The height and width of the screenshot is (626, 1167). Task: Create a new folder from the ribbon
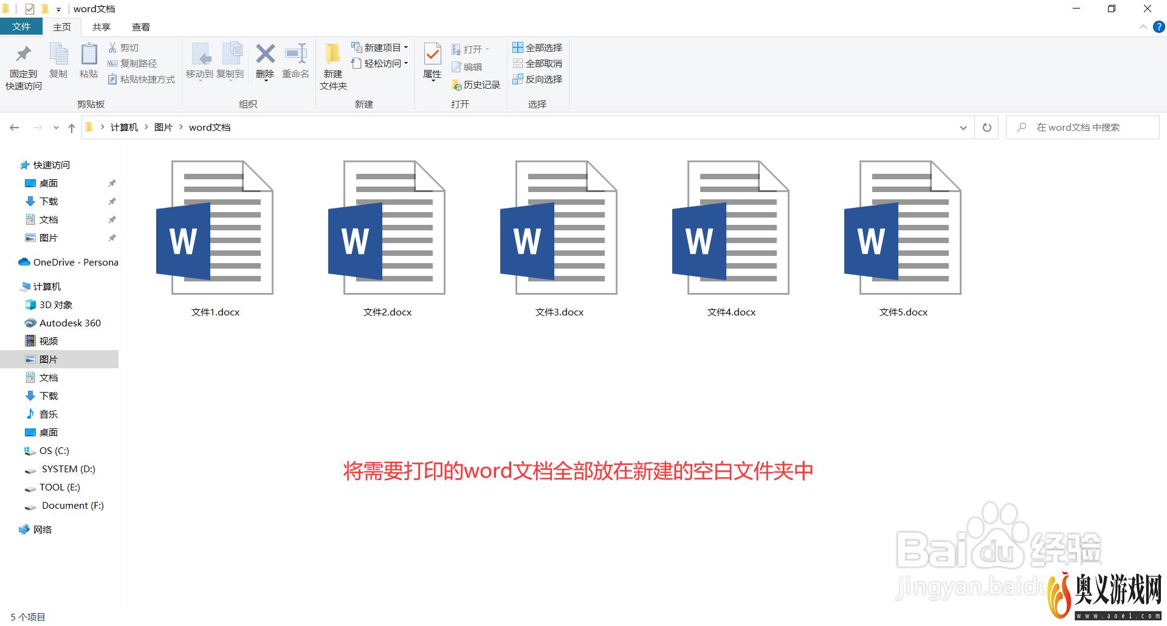point(333,67)
